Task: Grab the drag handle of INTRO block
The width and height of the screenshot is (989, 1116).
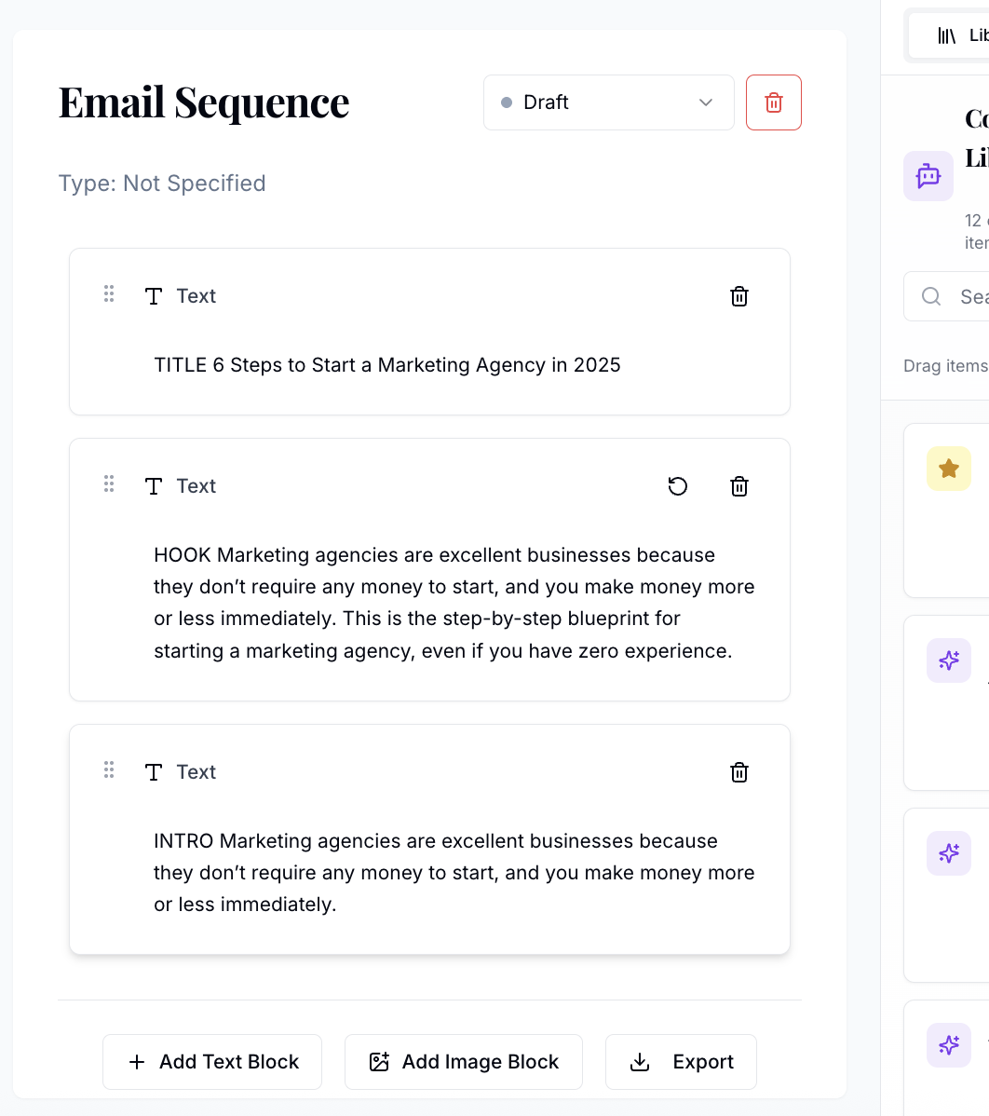Action: pyautogui.click(x=109, y=770)
